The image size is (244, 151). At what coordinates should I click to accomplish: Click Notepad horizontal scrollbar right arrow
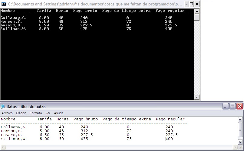[x=235, y=147]
